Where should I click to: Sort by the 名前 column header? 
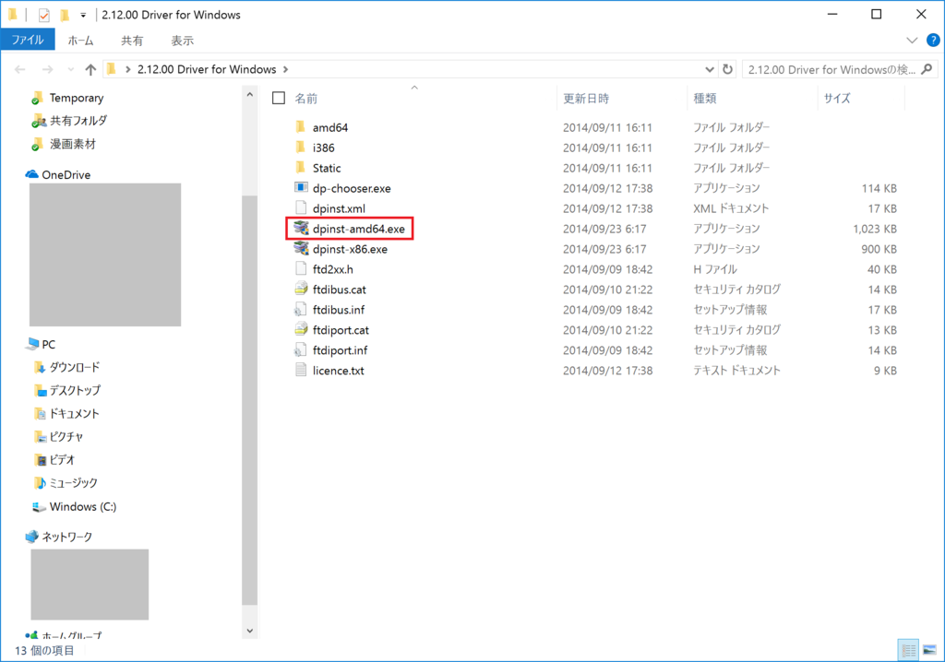click(x=305, y=98)
